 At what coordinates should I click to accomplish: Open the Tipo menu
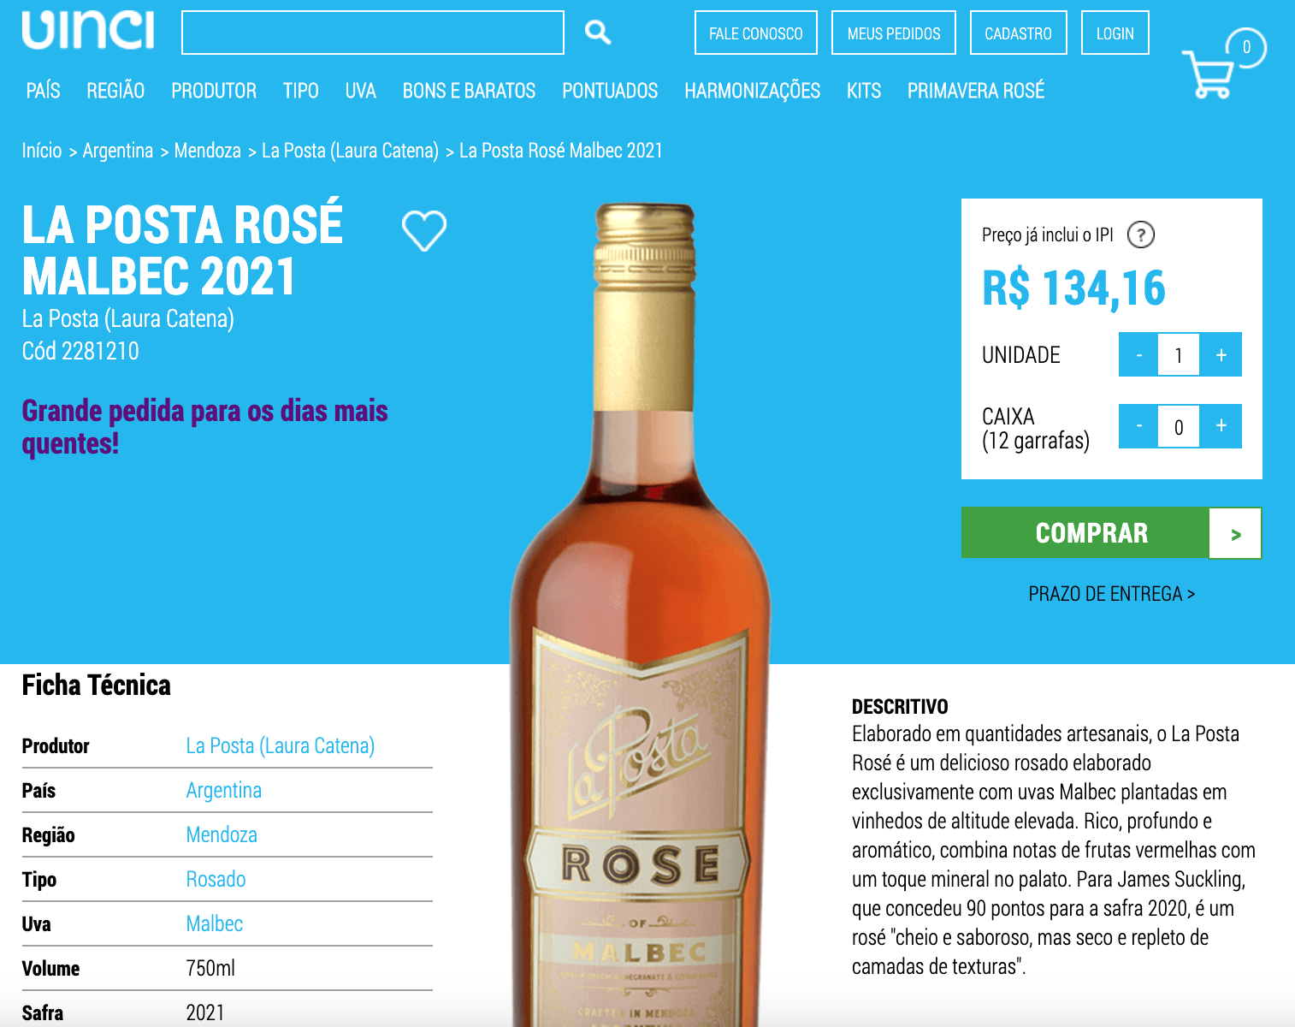click(x=301, y=91)
